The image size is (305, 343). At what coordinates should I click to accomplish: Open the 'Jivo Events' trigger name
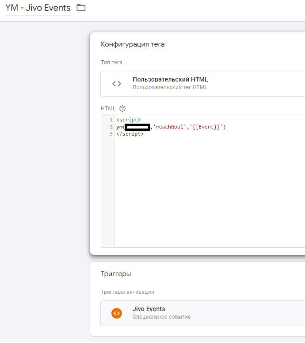[149, 309]
